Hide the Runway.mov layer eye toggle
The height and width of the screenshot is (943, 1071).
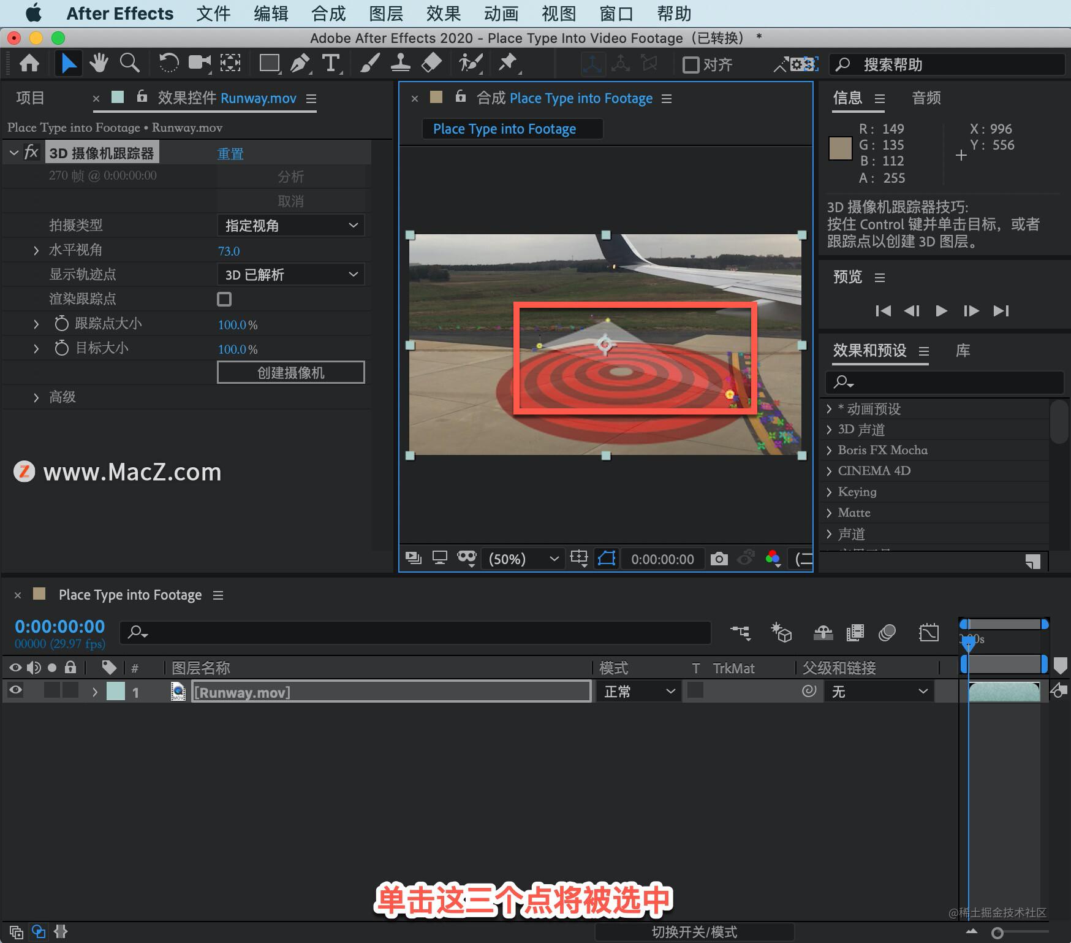(x=15, y=690)
